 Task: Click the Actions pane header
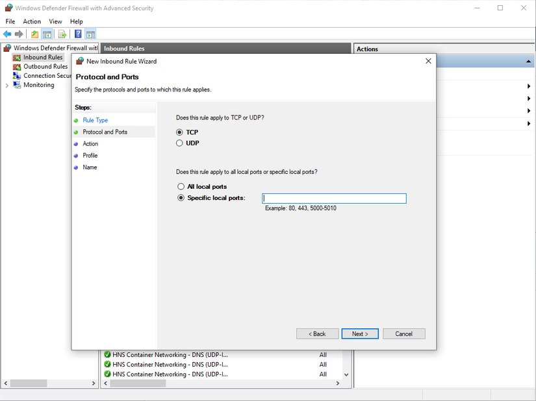pyautogui.click(x=444, y=49)
